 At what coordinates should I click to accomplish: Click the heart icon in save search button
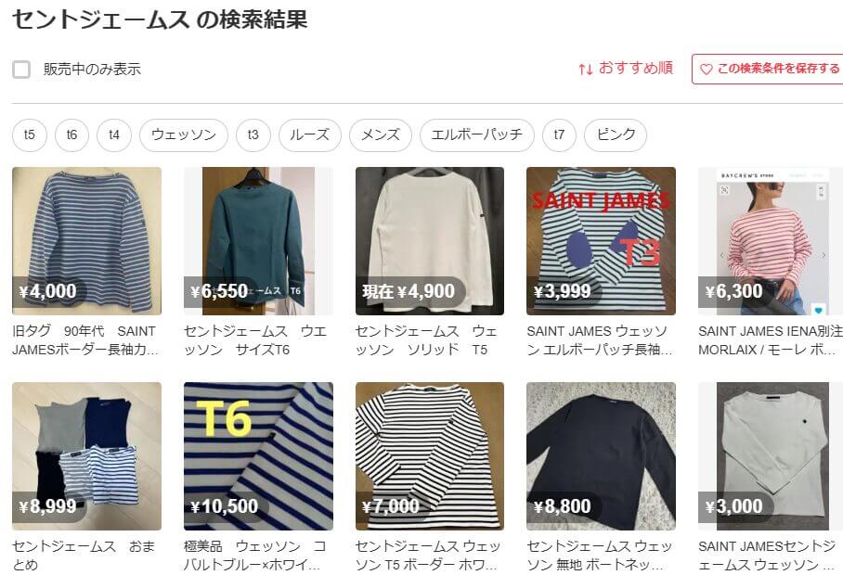707,70
